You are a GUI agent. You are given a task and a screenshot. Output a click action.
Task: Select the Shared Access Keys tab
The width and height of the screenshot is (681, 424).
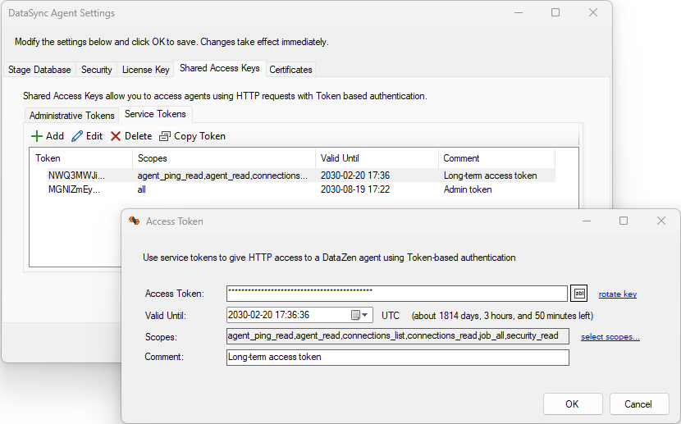(220, 68)
